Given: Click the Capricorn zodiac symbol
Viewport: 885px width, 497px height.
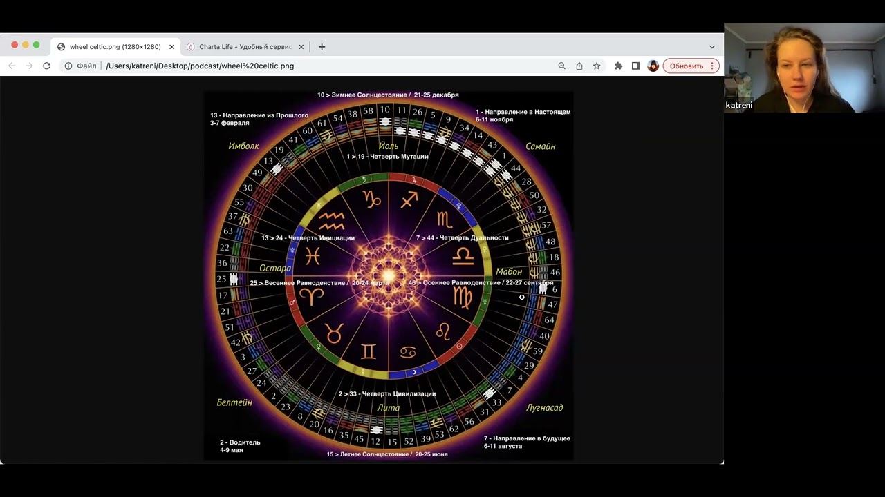Looking at the screenshot, I should pyautogui.click(x=372, y=200).
